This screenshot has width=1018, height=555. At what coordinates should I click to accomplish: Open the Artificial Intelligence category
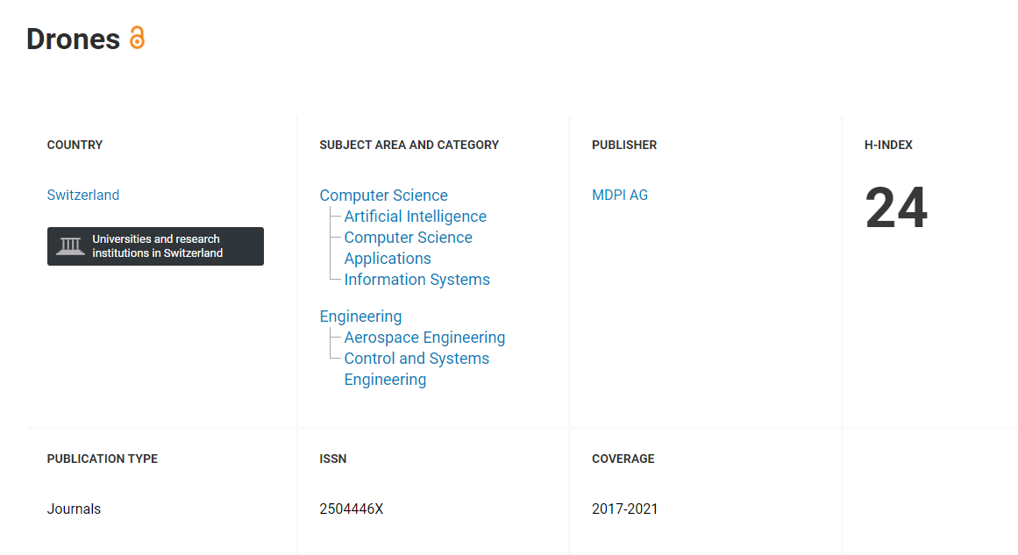(x=415, y=217)
